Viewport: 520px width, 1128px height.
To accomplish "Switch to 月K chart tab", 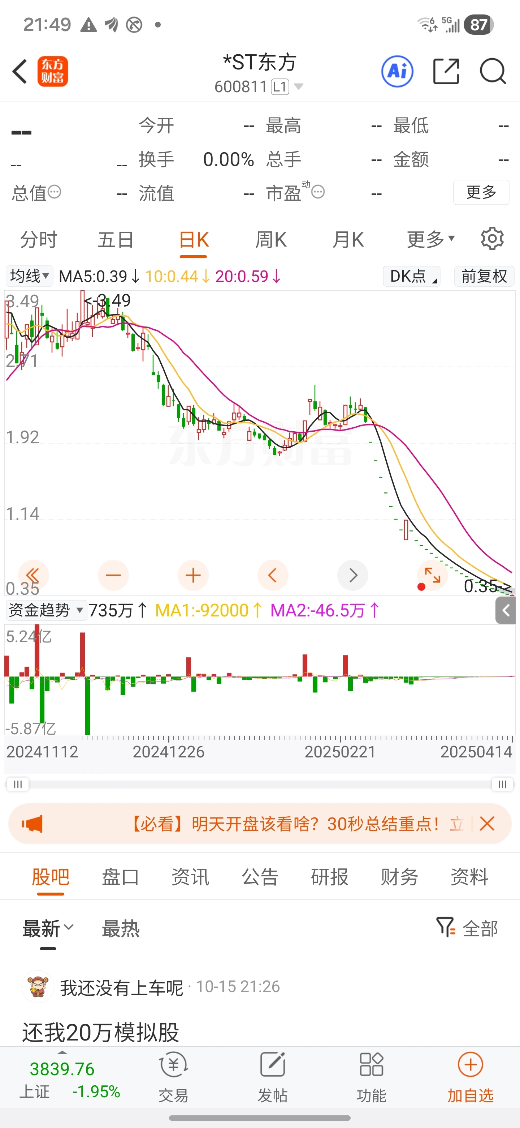I will [348, 240].
